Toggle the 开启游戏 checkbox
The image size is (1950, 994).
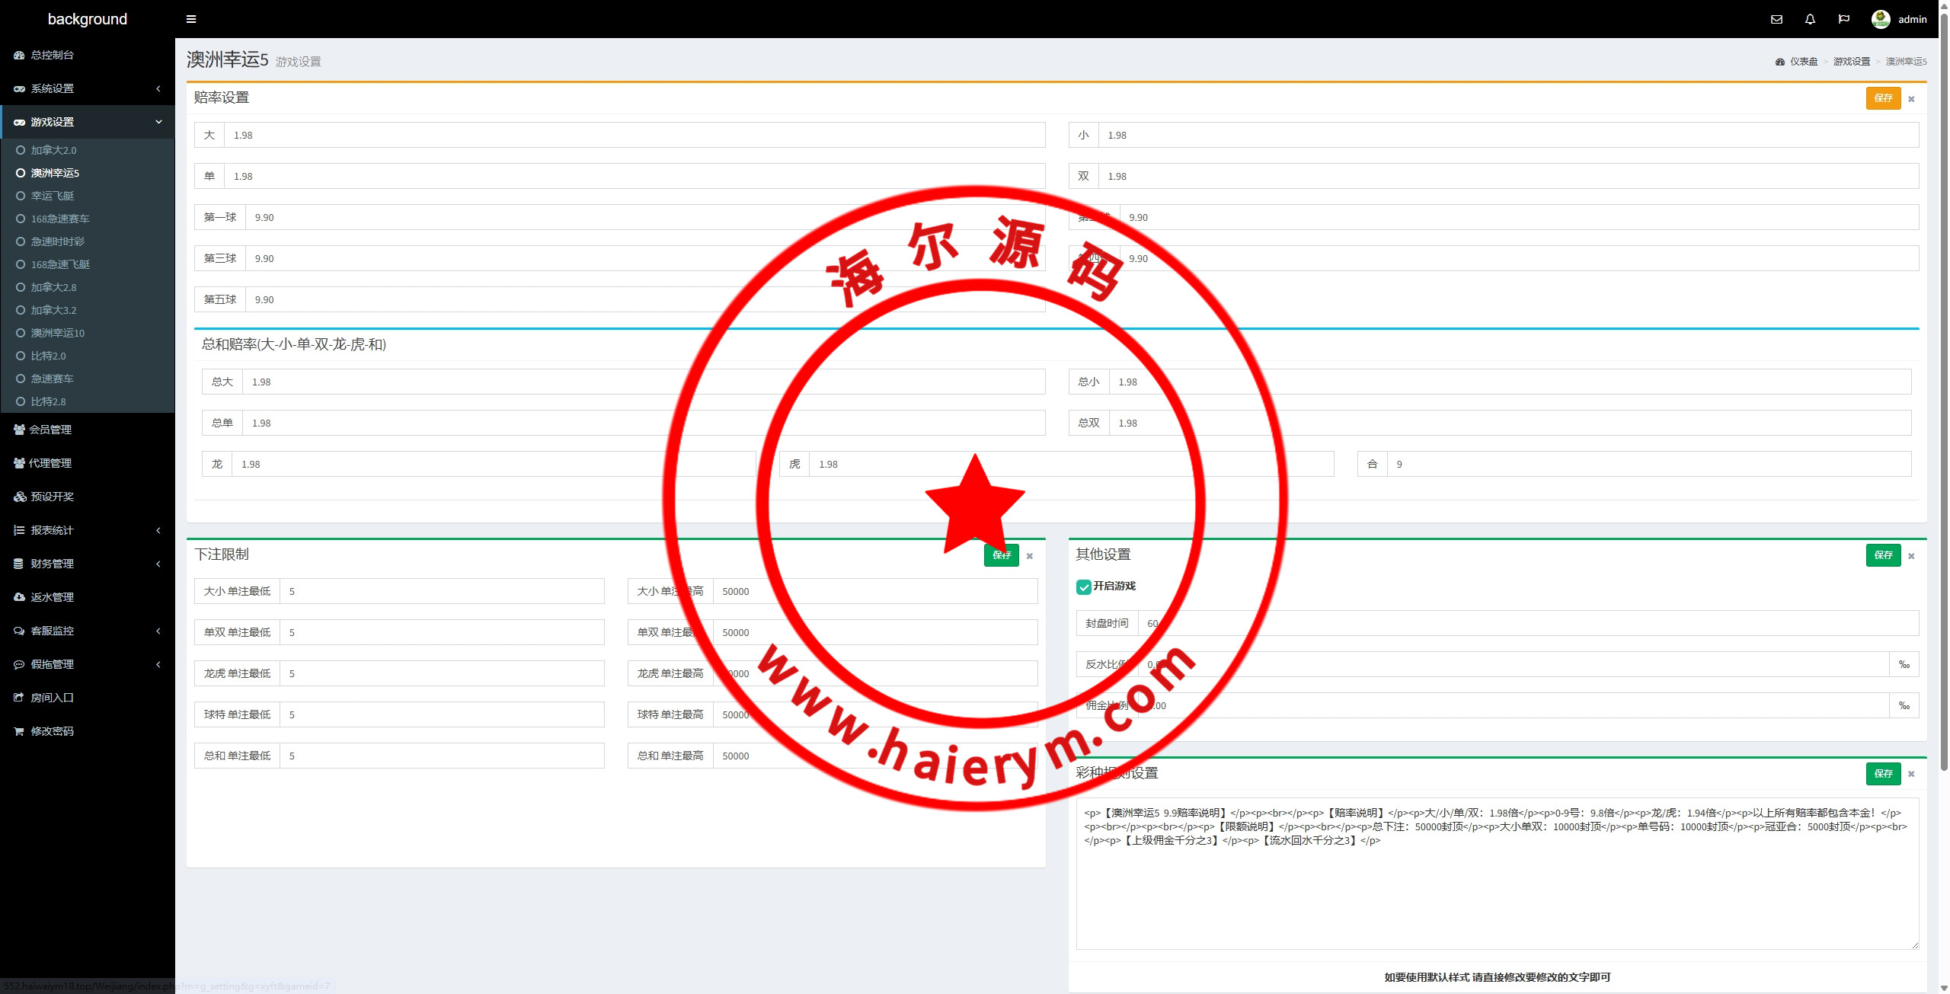1083,586
